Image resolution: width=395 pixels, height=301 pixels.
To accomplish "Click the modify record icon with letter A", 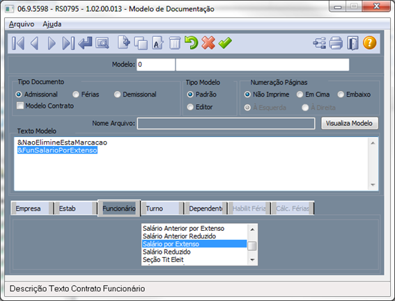I will tap(157, 43).
